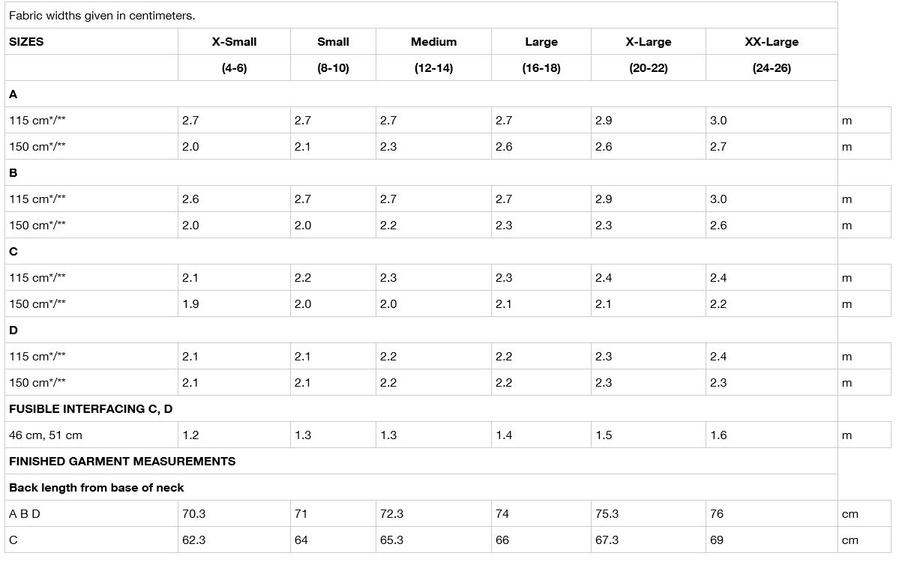
Task: Click the 72.3 Medium back length value
Action: (392, 514)
